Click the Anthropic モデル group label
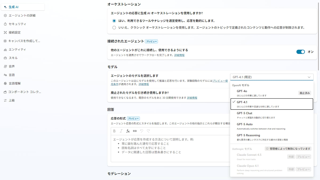 point(242,149)
